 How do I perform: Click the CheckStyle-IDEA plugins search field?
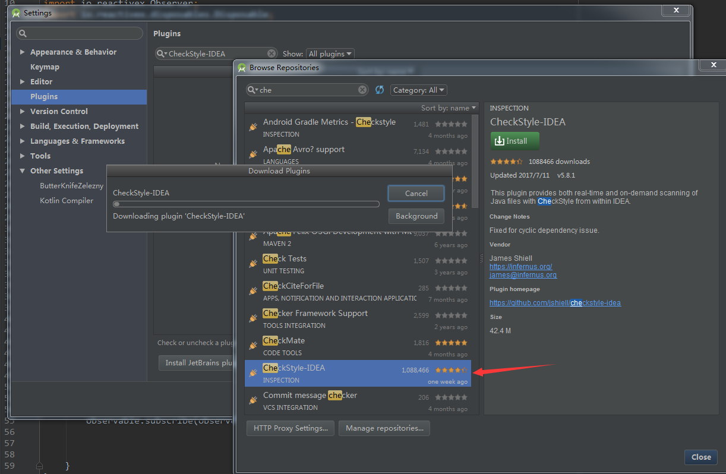pos(216,53)
